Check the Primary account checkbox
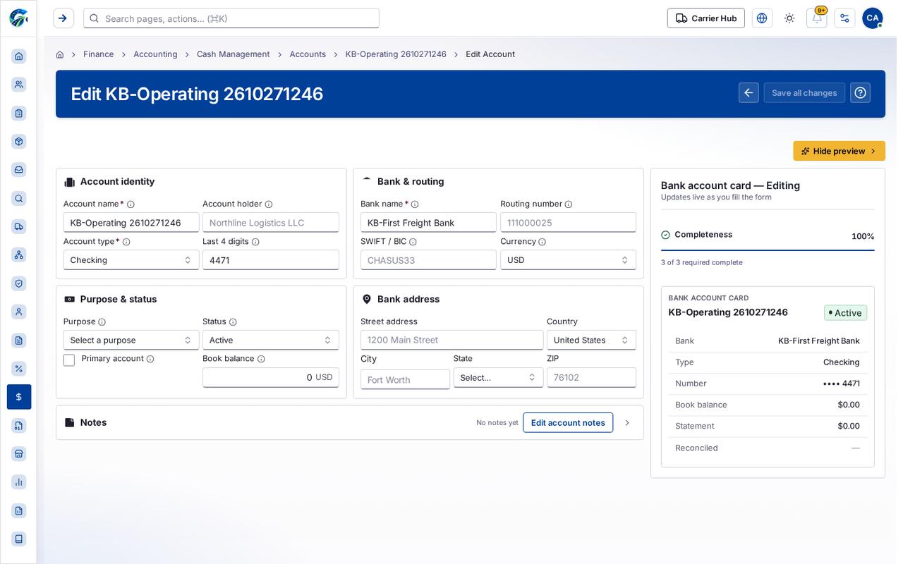Screen dimensions: 903x564 69,360
